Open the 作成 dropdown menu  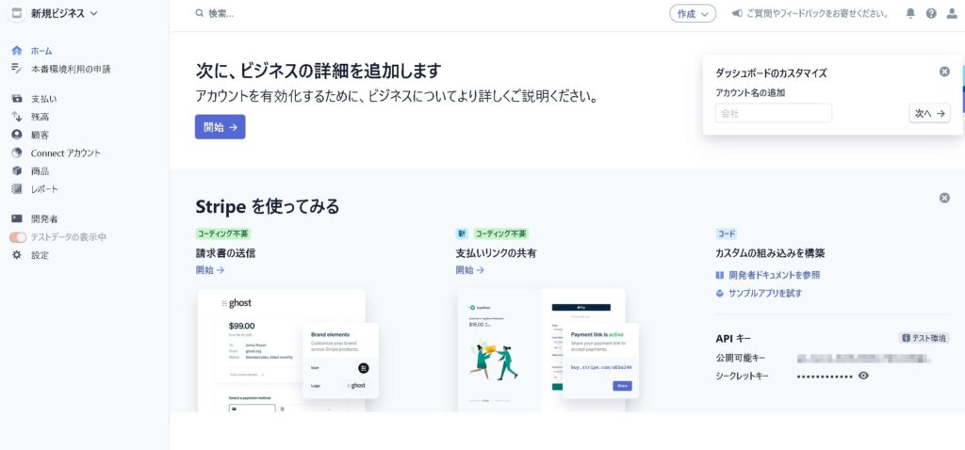[693, 13]
